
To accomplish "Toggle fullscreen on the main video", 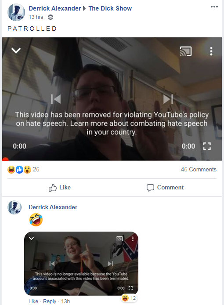I will (207, 146).
